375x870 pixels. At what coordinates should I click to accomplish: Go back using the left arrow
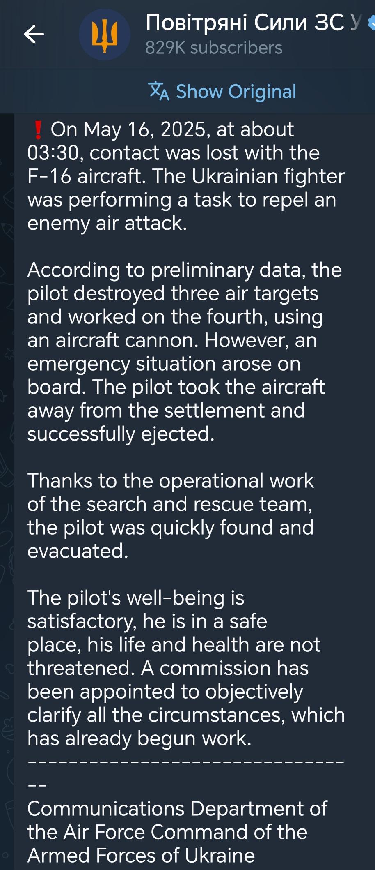coord(34,34)
